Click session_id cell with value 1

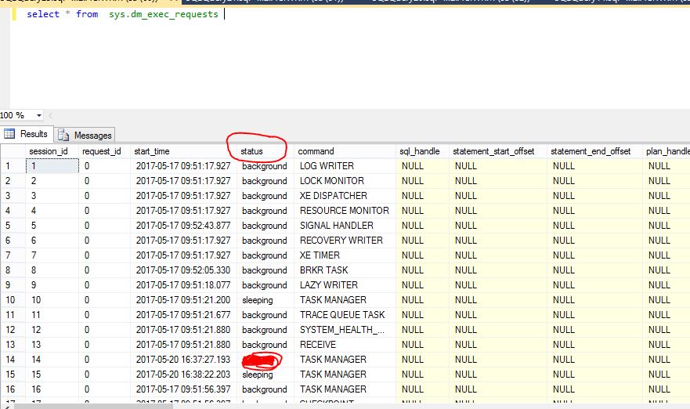52,166
